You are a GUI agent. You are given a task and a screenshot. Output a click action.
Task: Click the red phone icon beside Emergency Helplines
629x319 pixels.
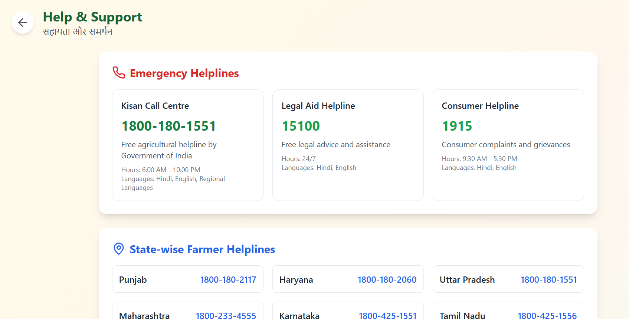[x=119, y=73]
